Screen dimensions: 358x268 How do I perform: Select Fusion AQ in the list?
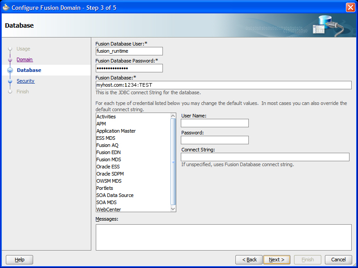pyautogui.click(x=133, y=145)
